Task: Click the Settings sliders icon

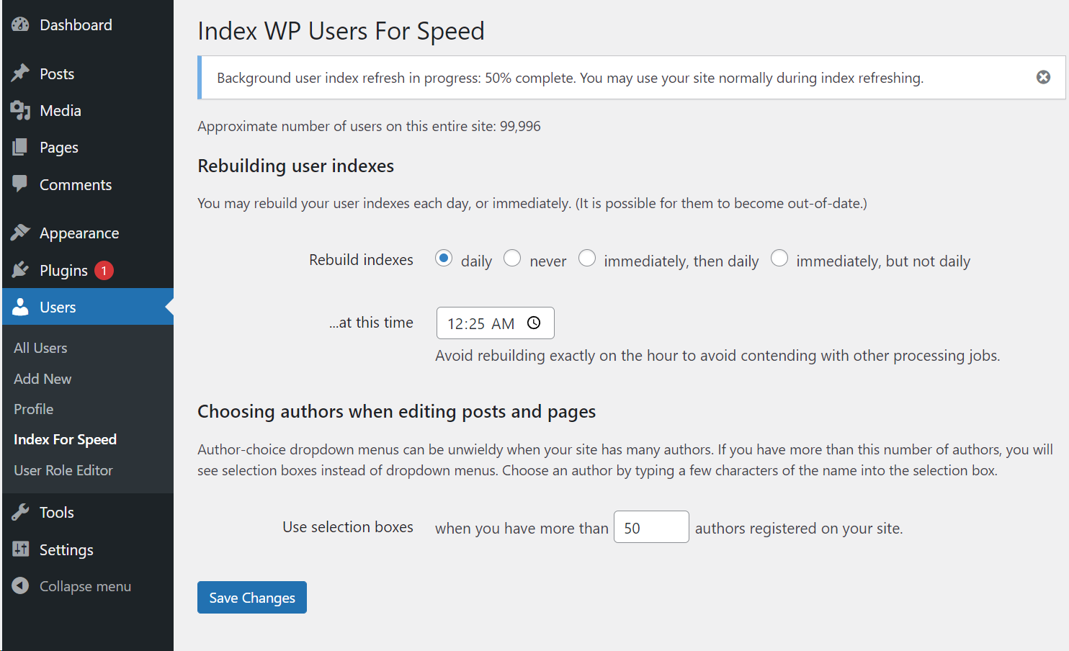Action: [20, 549]
